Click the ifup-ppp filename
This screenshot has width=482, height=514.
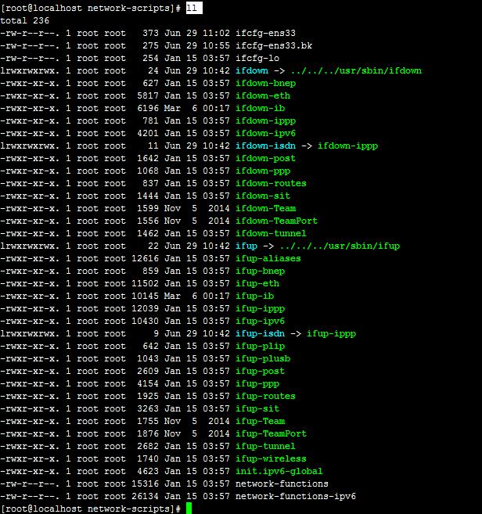[257, 383]
